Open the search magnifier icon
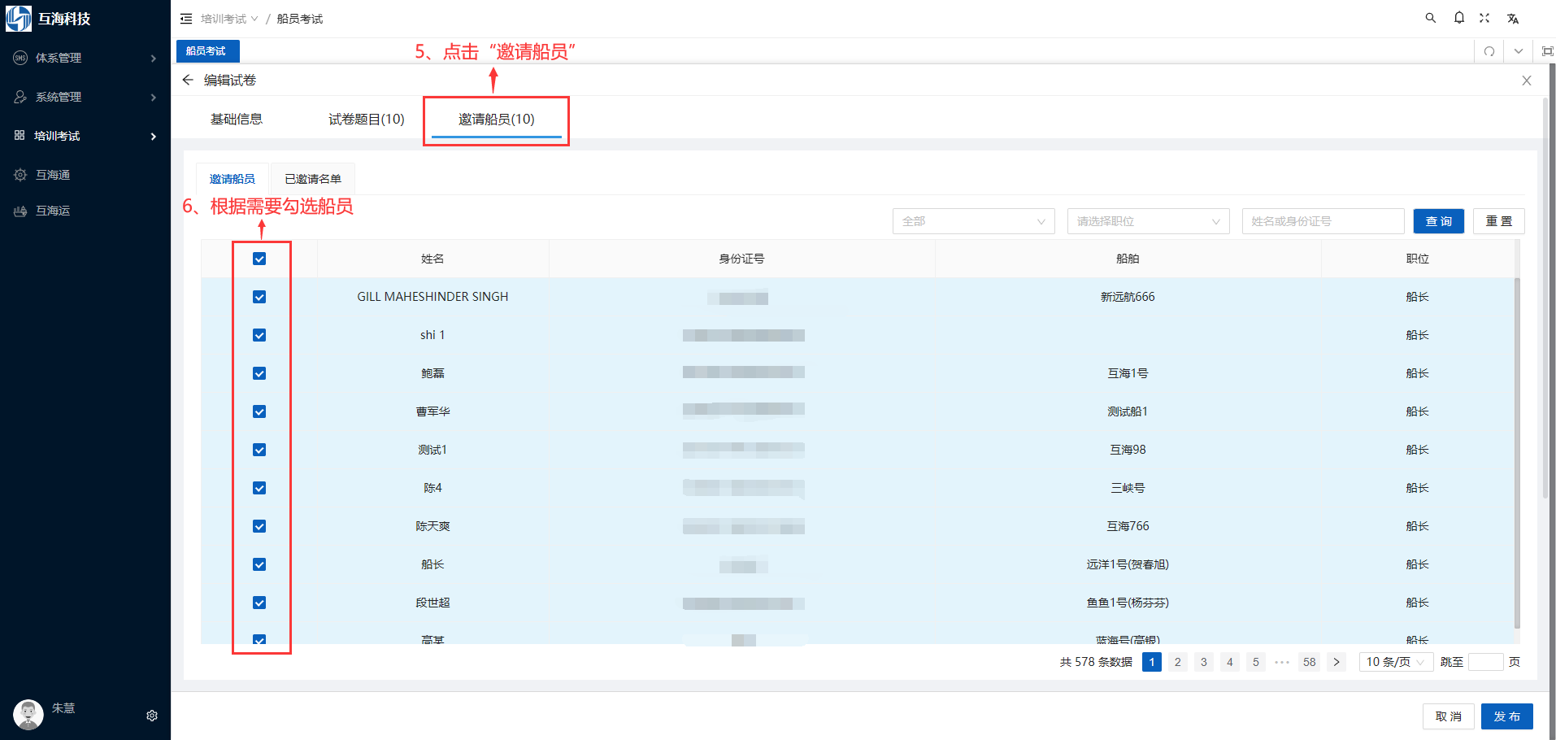 [1431, 18]
